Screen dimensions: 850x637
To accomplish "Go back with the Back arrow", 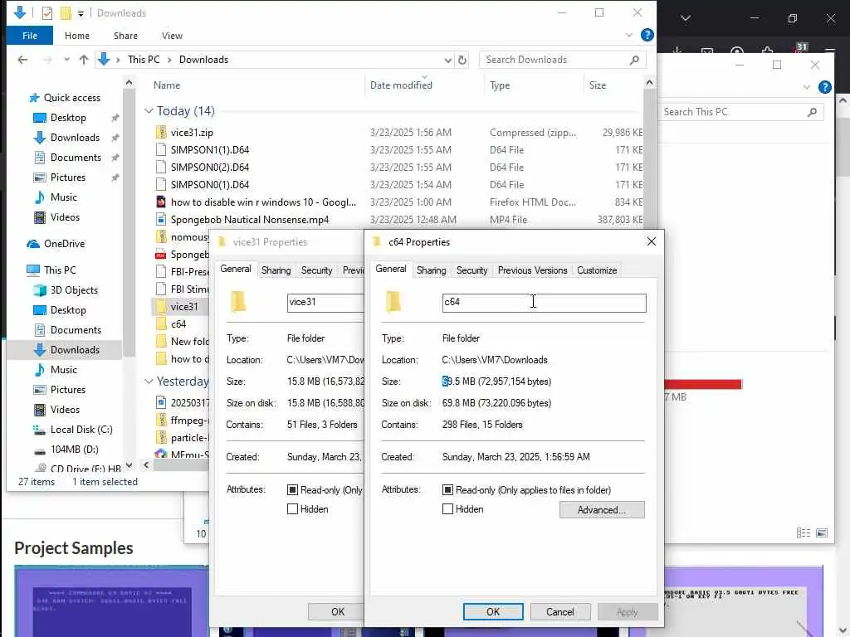I will click(22, 60).
